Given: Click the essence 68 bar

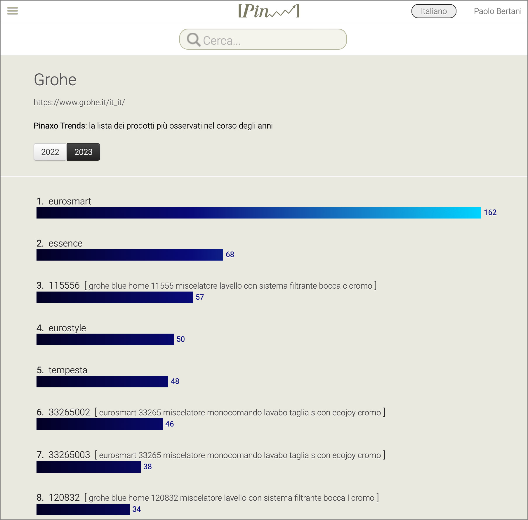Looking at the screenshot, I should [130, 255].
